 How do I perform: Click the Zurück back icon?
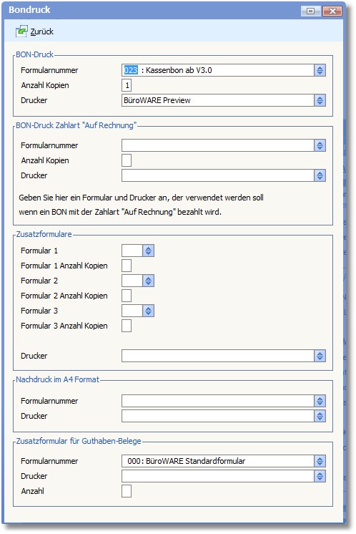21,31
